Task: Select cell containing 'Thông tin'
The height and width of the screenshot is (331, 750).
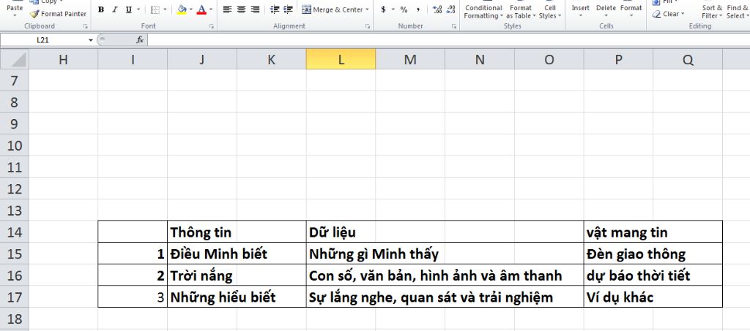Action: coord(202,232)
